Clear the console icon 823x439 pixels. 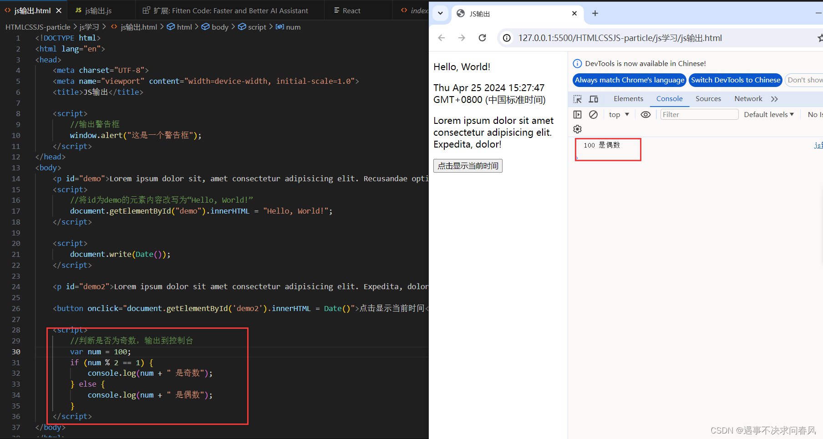pyautogui.click(x=593, y=115)
